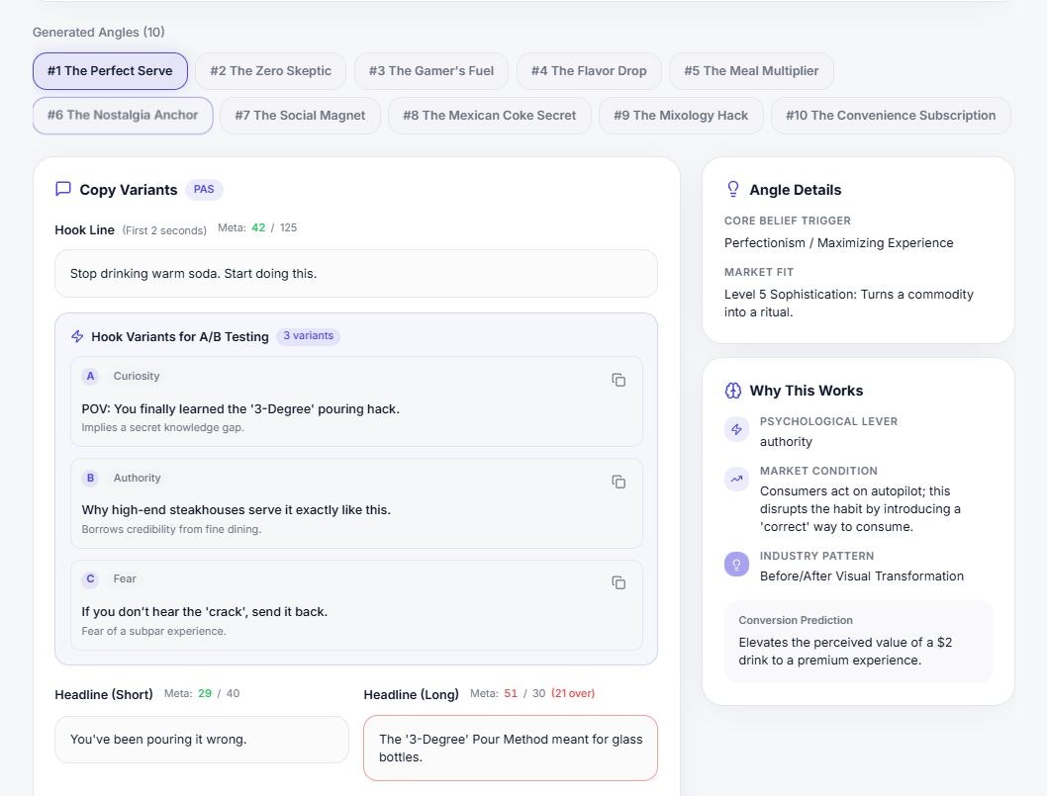Click the Market Condition trend icon
Screen dimensions: 1047x796
[736, 479]
